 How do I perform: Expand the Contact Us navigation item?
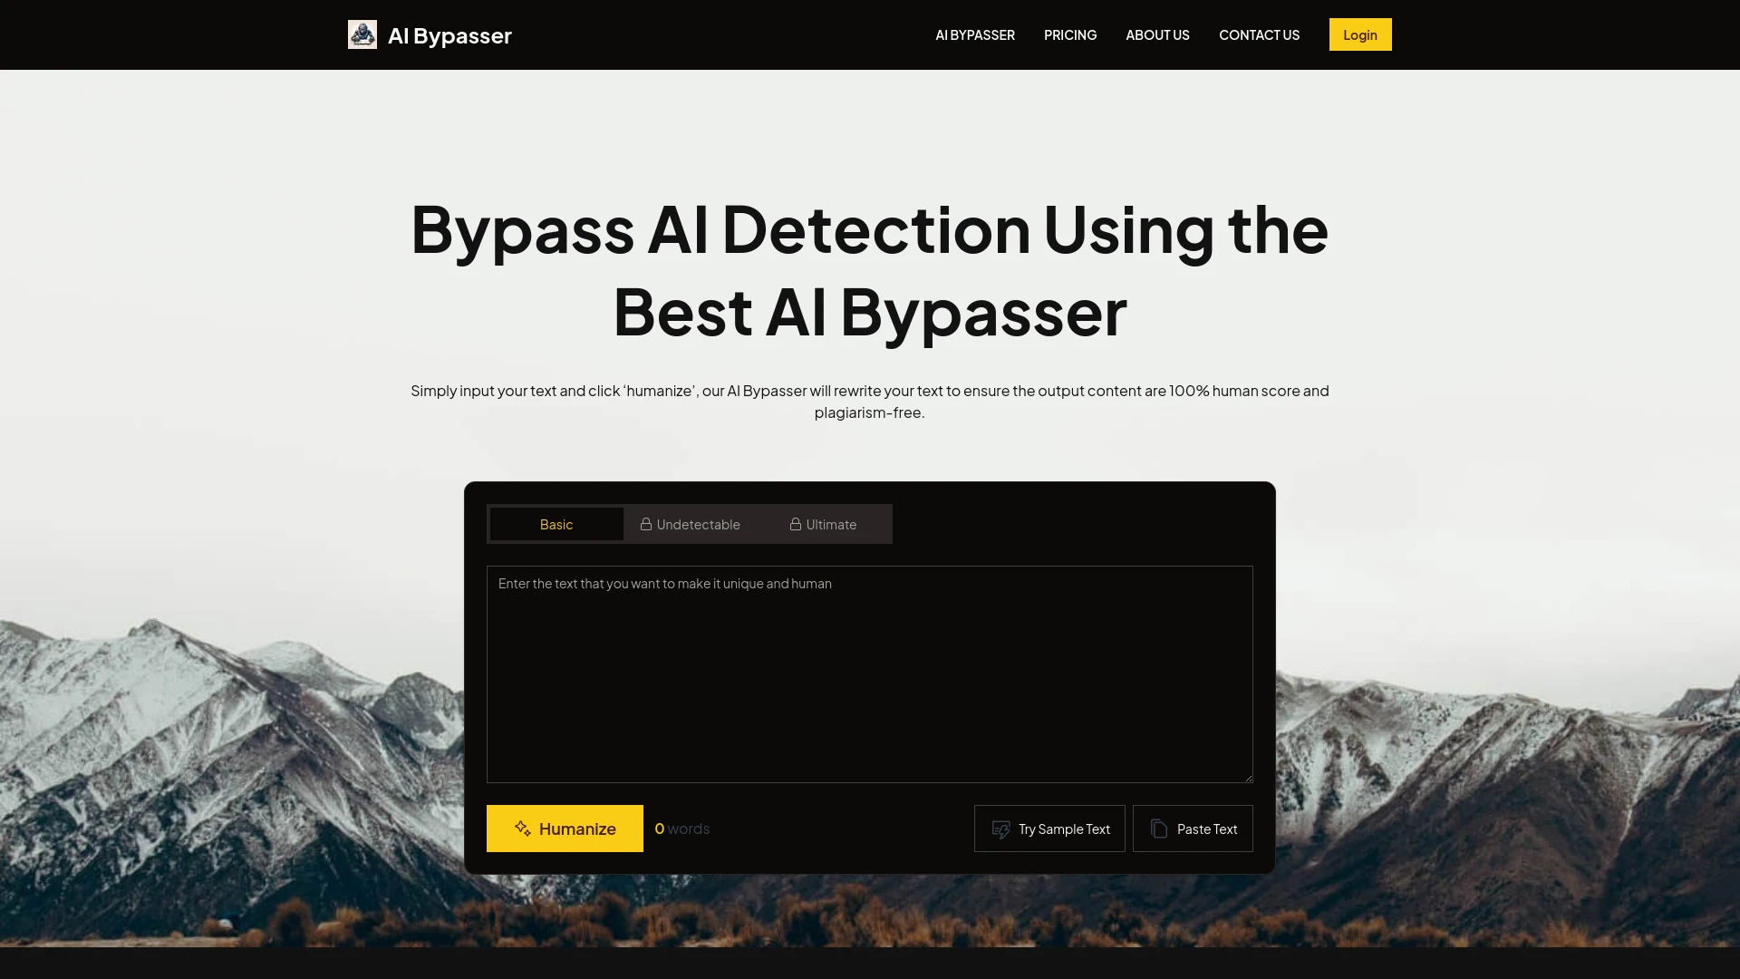[1260, 34]
